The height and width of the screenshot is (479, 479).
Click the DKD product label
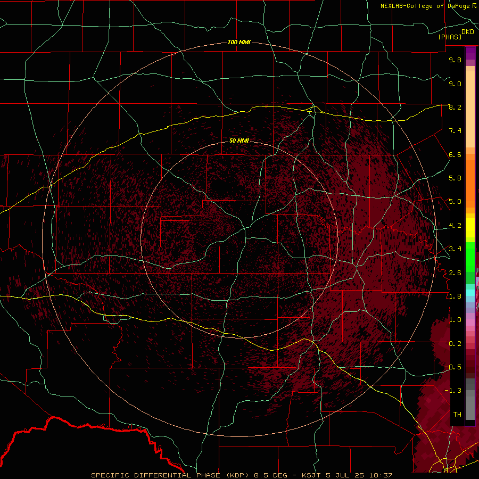pyautogui.click(x=468, y=32)
